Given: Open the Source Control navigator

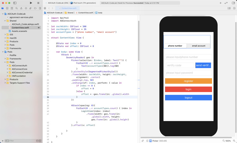Looking at the screenshot, I should [x=7, y=8].
